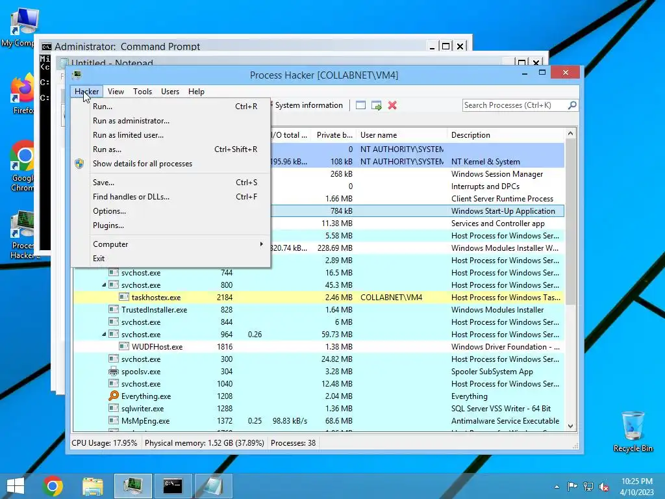Select the Google Chrome desktop shortcut

pos(21,166)
